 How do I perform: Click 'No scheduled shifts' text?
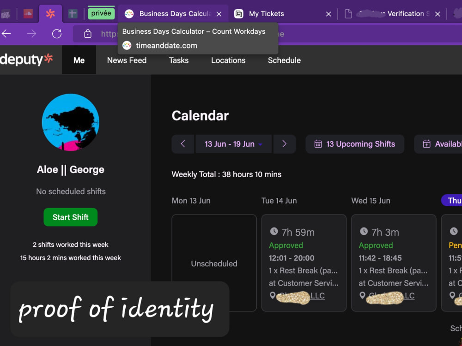click(x=71, y=191)
